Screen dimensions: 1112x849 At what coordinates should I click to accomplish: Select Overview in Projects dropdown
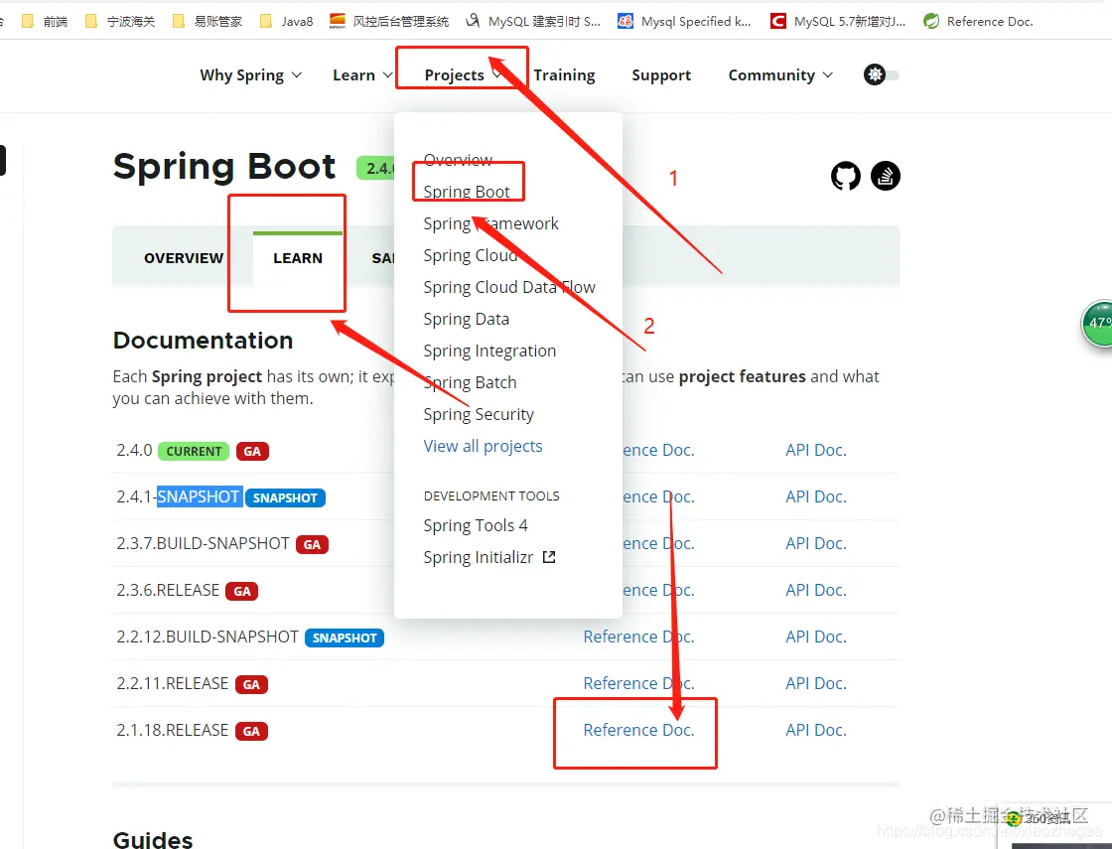(x=458, y=160)
